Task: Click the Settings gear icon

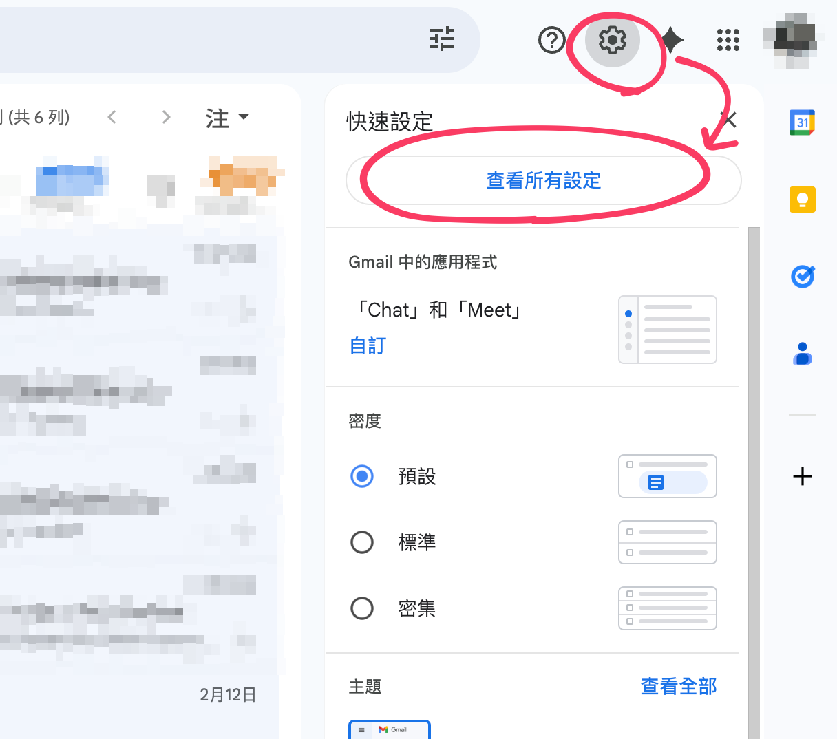Action: click(612, 41)
